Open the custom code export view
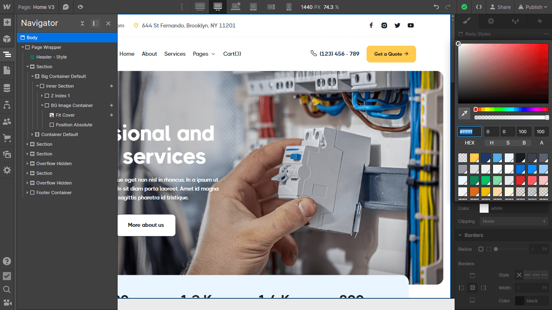Viewport: 552px width, 310px height. point(478,7)
